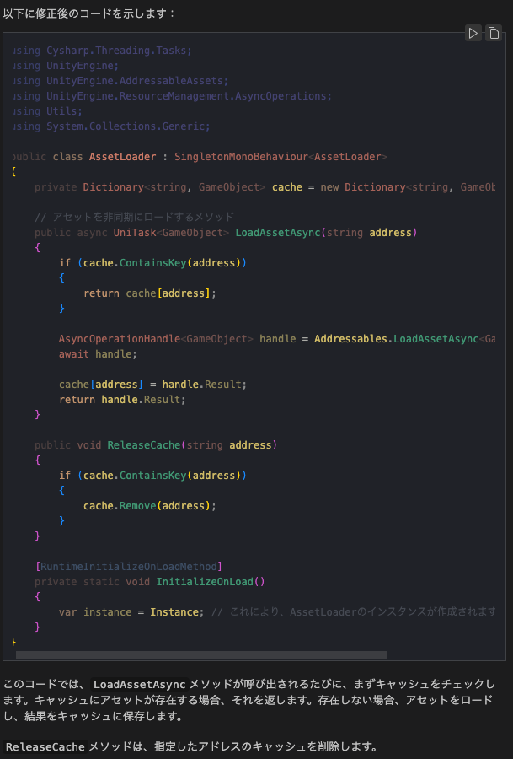Click 'return cache[address];' line
513x759 pixels.
(150, 293)
